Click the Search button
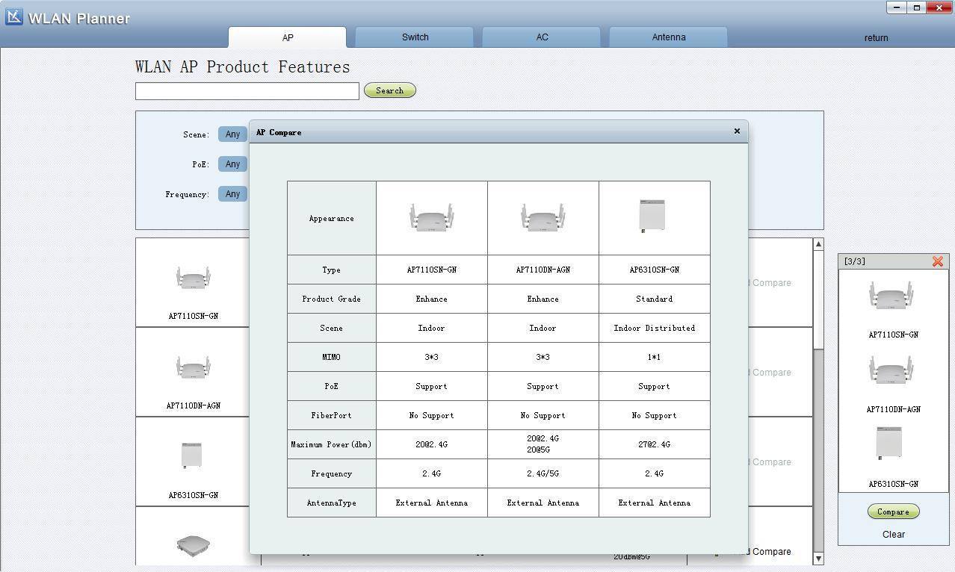The height and width of the screenshot is (572, 955). pos(389,90)
